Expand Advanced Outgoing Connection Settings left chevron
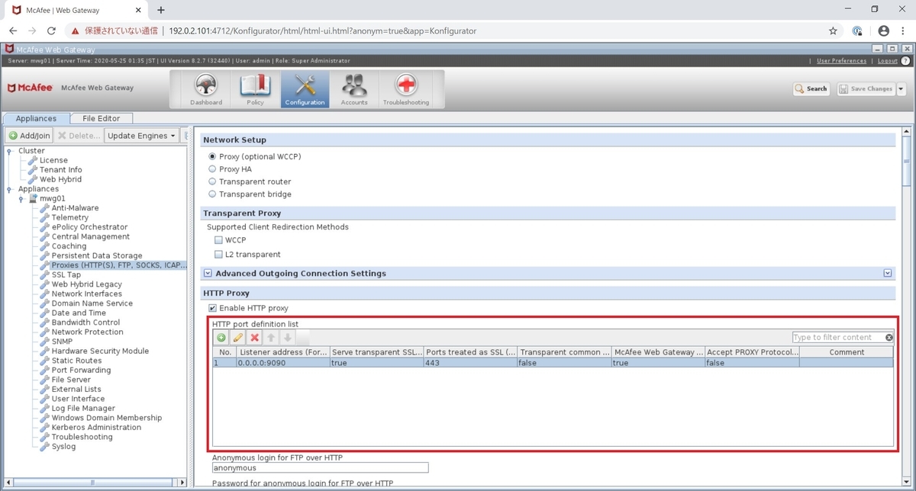The image size is (916, 491). [x=208, y=273]
